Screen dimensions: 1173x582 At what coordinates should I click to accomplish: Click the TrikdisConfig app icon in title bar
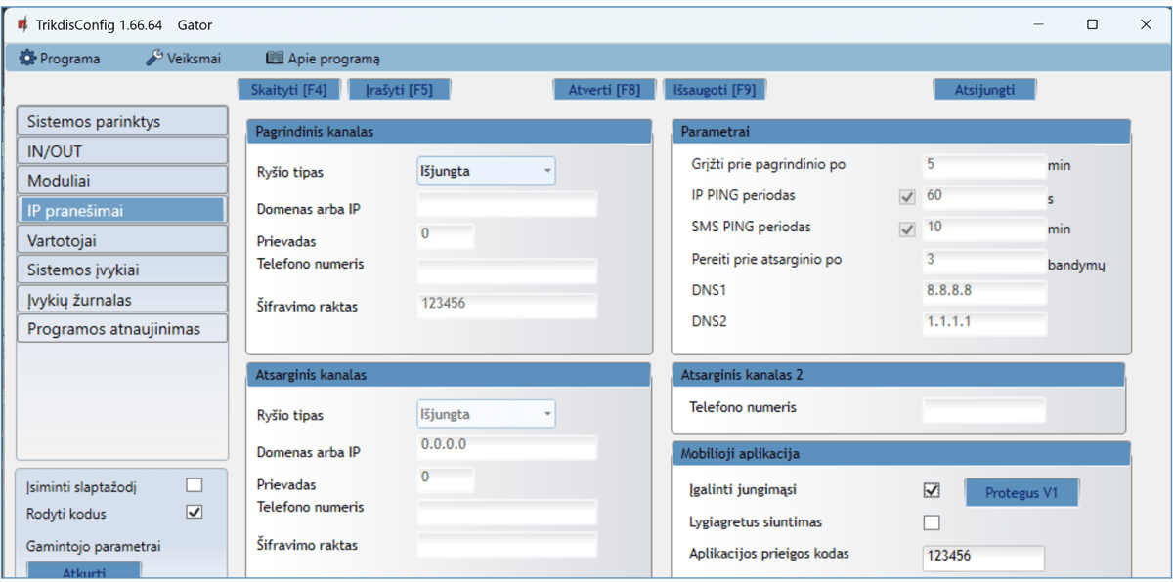click(21, 25)
